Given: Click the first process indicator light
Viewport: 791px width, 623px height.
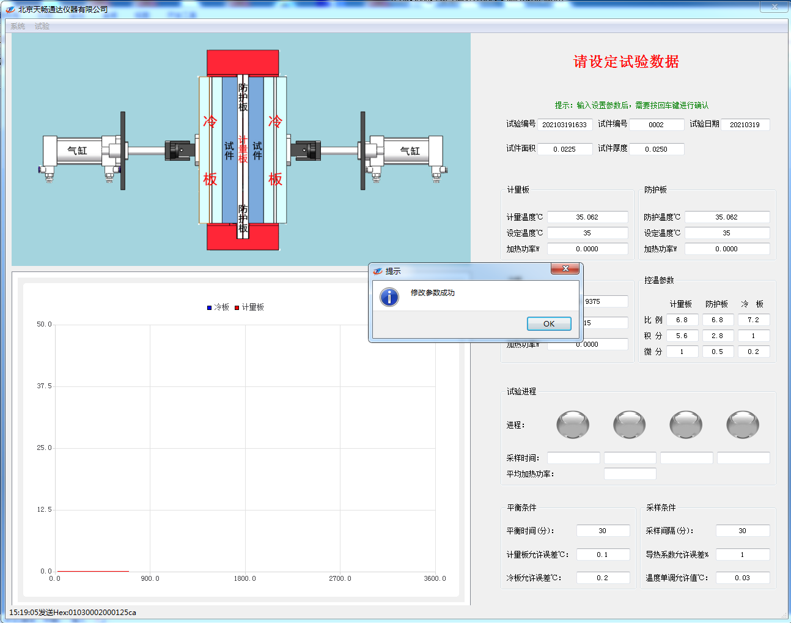Looking at the screenshot, I should coord(573,424).
